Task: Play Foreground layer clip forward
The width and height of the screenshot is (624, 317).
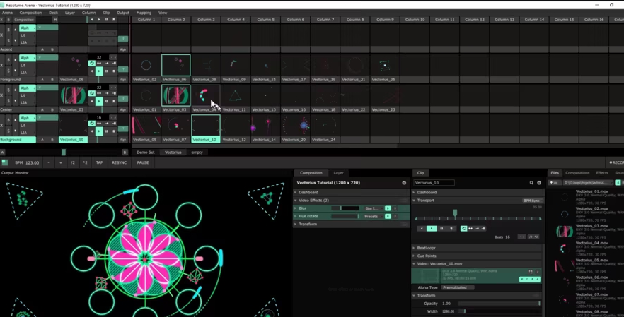Action: tap(99, 71)
